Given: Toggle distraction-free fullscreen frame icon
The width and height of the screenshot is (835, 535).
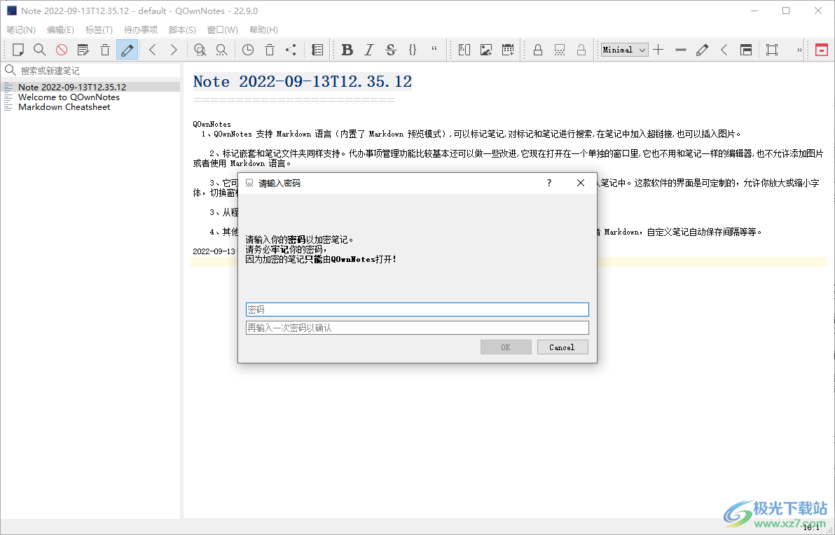Looking at the screenshot, I should (x=772, y=50).
